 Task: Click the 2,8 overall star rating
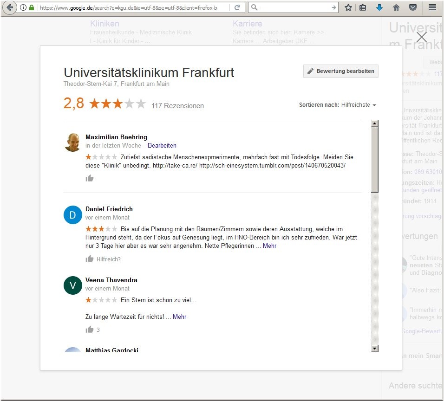tap(104, 103)
